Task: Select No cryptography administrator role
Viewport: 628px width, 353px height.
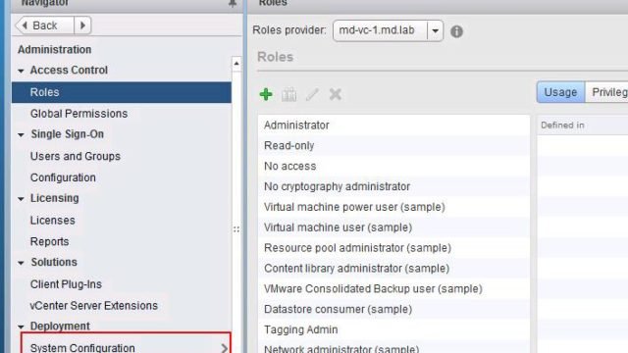Action: [393, 186]
